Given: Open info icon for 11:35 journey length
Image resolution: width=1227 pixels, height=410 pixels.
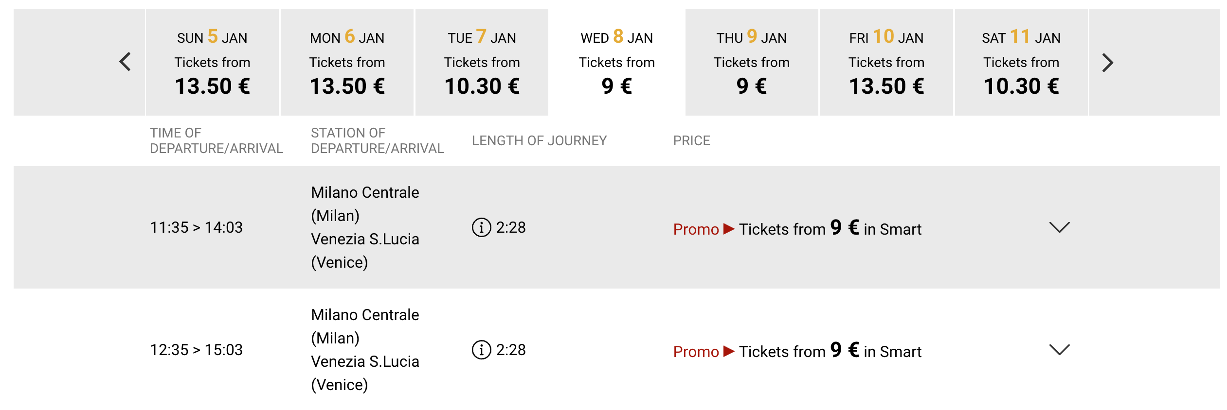Looking at the screenshot, I should [481, 227].
